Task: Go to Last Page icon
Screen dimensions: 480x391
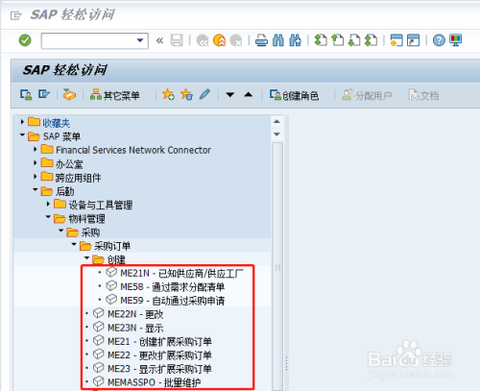Action: coord(372,40)
